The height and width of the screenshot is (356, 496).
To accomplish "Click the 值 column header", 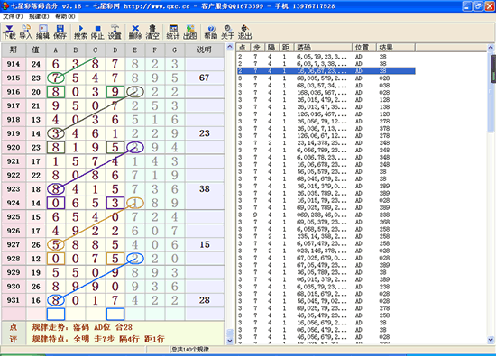I will pyautogui.click(x=36, y=50).
